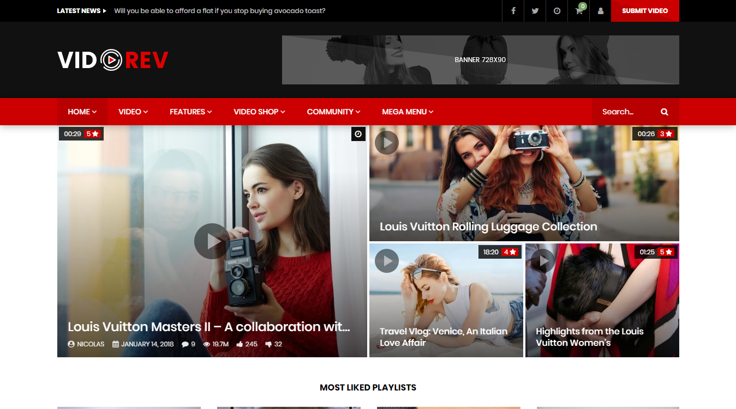Add Masters II video to Watch Later

coord(358,134)
